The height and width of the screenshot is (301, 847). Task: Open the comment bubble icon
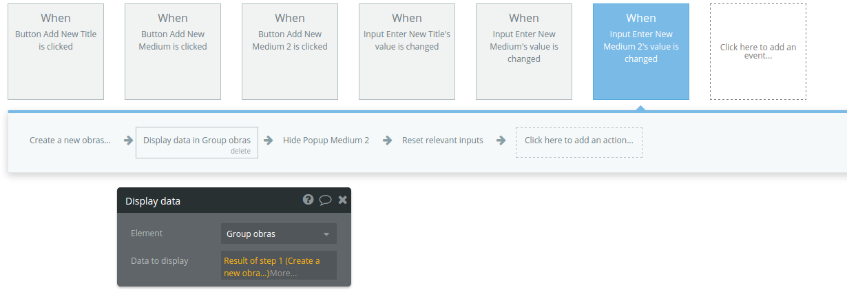pos(325,200)
